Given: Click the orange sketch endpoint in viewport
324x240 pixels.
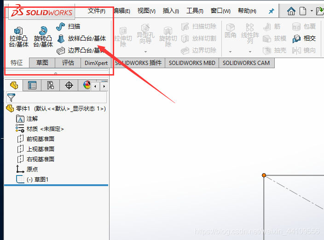Looking at the screenshot, I should click(264, 175).
